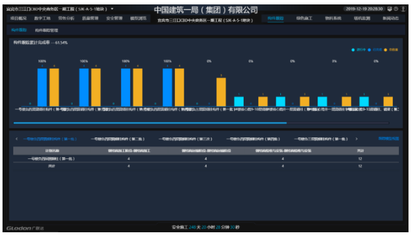Open the 构件跟踪管理 sub-tab
The width and height of the screenshot is (411, 236).
tap(46, 30)
